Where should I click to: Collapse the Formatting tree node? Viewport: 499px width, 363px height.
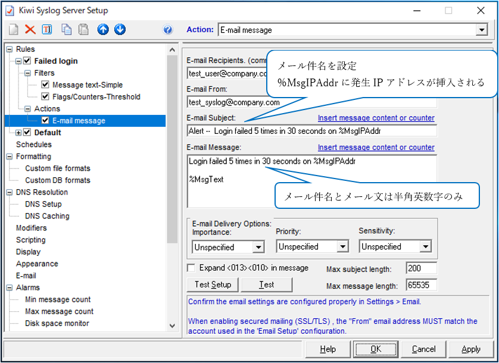click(x=10, y=157)
